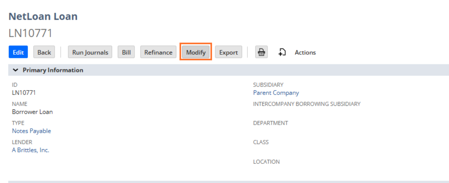The image size is (449, 183).
Task: Click the large LN10771 record heading
Action: click(31, 33)
